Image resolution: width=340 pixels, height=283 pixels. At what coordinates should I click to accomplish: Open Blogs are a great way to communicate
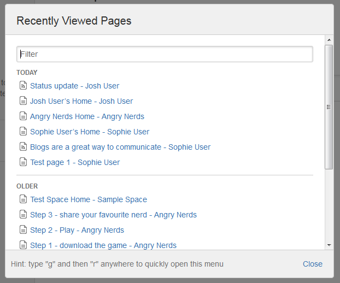[120, 147]
